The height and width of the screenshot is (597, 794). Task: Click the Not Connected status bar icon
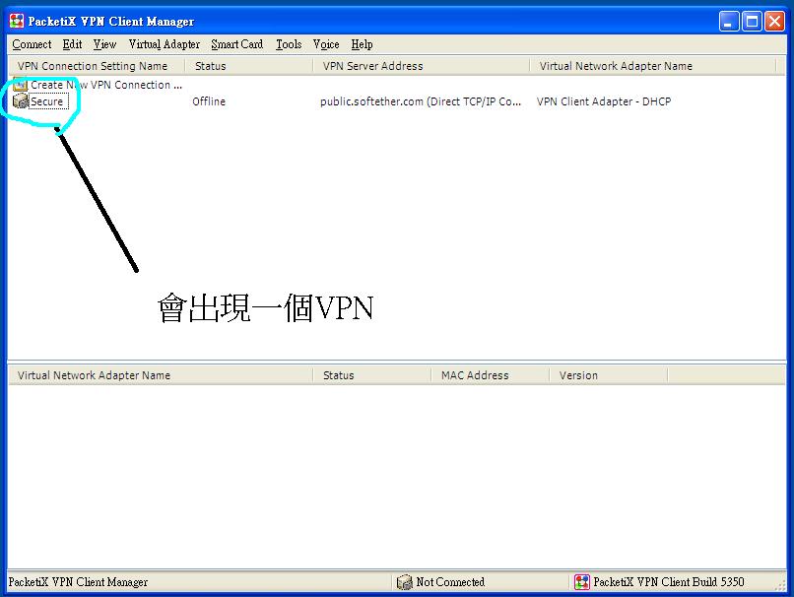coord(405,582)
